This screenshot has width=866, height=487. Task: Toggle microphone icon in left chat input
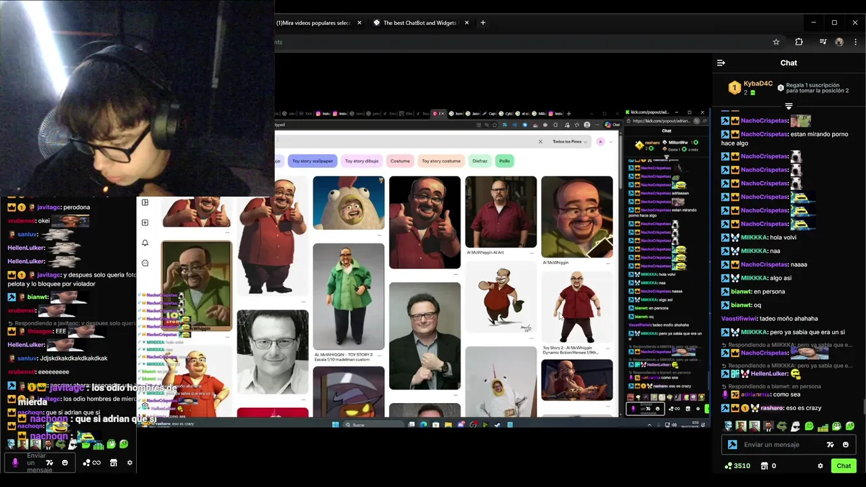[x=15, y=463]
